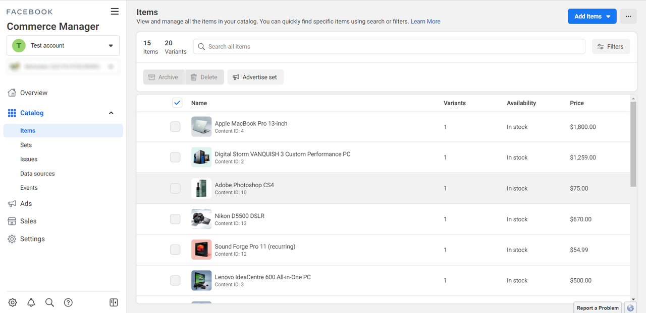
Task: Open the Lenovo IdeaCentre 600 thumbnail
Action: [201, 280]
